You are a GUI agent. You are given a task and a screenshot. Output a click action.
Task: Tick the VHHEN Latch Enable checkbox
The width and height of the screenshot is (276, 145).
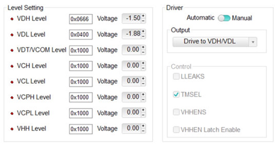coord(176,130)
